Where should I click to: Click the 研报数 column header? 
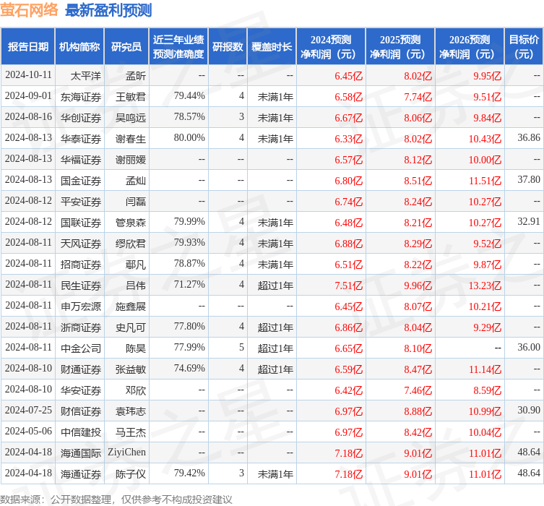tap(228, 46)
